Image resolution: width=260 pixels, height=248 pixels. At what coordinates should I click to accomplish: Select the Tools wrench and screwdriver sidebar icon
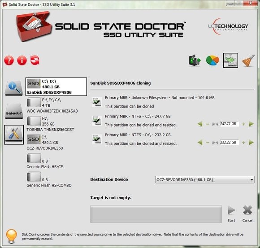(14, 135)
